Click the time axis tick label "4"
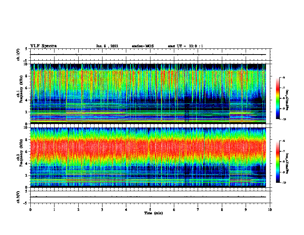The width and height of the screenshot is (304, 235). 126,210
